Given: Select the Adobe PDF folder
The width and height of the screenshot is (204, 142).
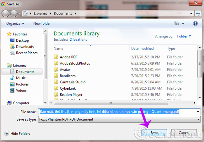Looking at the screenshot, I should 68,57.
